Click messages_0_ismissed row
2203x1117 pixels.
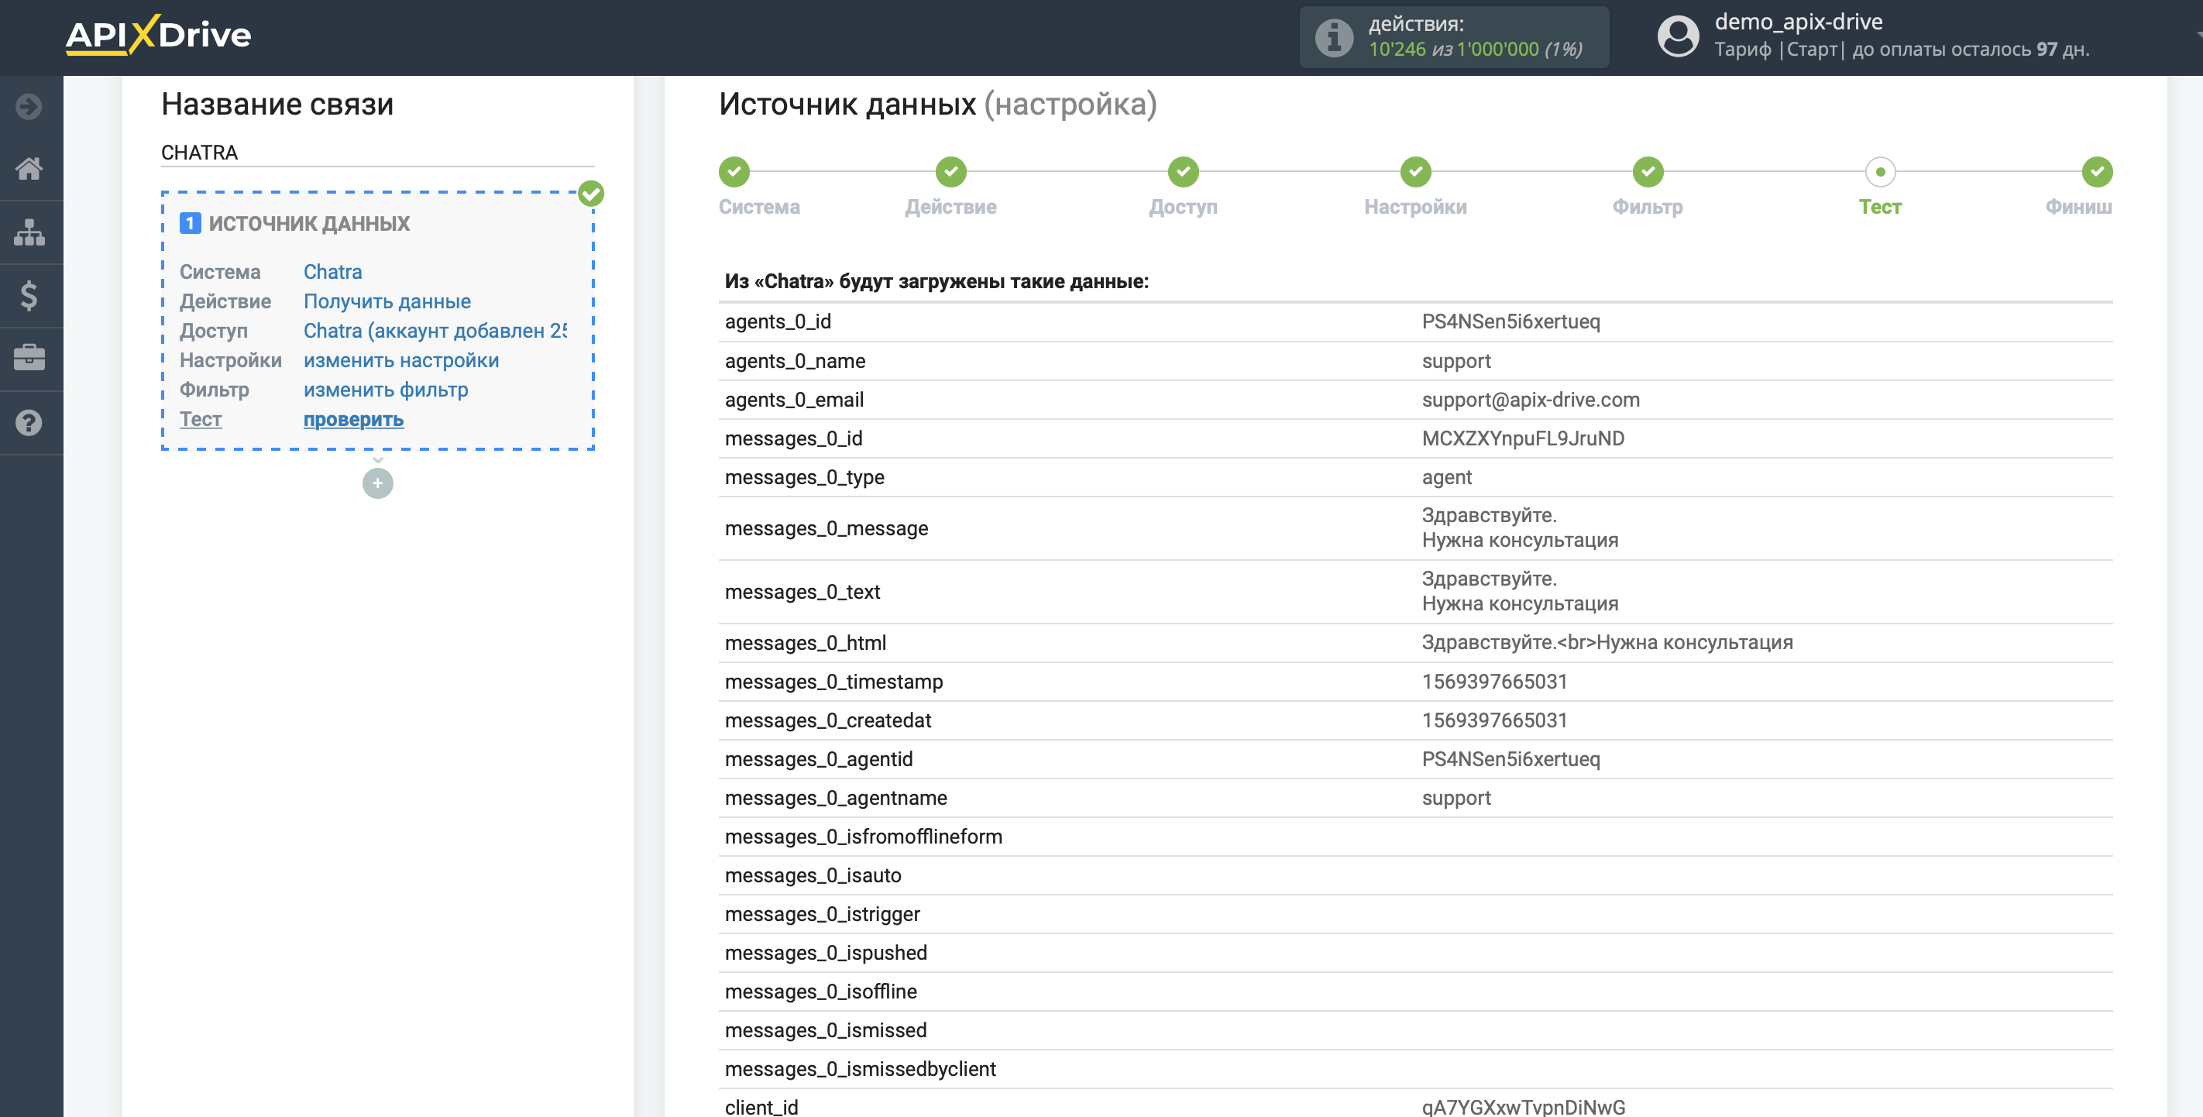coord(1415,1030)
